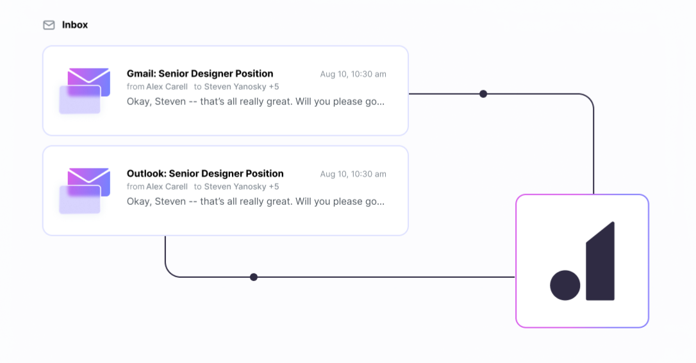Open Outlook: Senior Designer Position email
This screenshot has width=696, height=363.
click(226, 191)
